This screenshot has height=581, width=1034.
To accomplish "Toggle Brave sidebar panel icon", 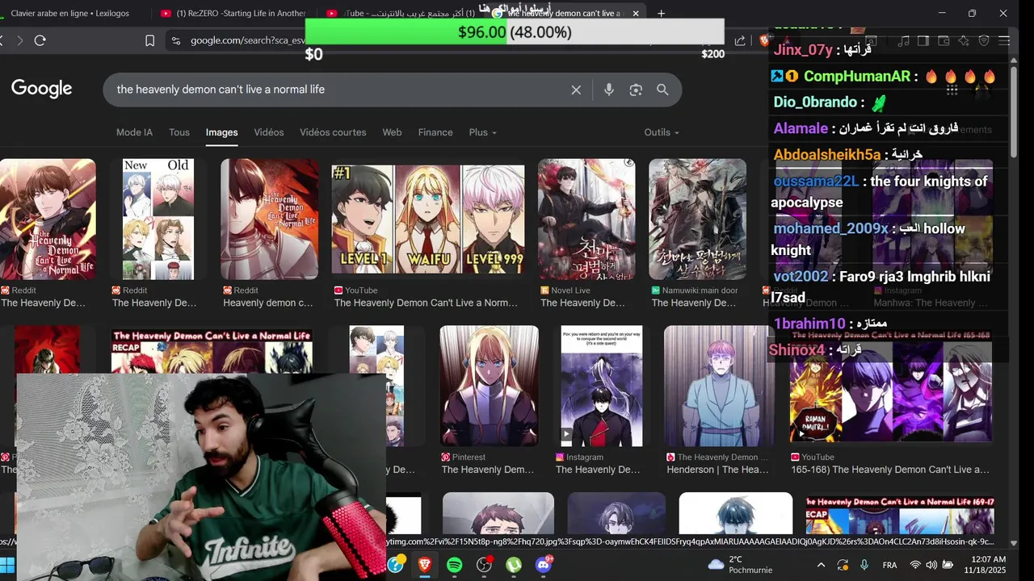I will point(923,40).
